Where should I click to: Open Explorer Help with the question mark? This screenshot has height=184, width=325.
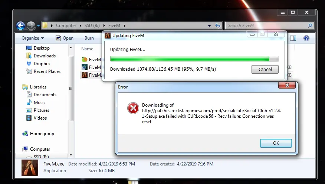[306, 38]
